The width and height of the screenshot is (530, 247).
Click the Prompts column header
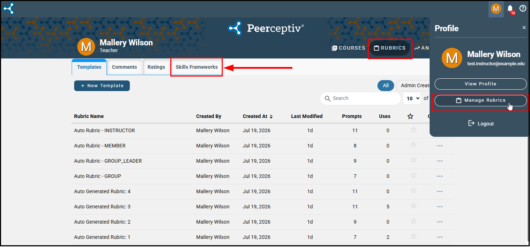click(352, 116)
